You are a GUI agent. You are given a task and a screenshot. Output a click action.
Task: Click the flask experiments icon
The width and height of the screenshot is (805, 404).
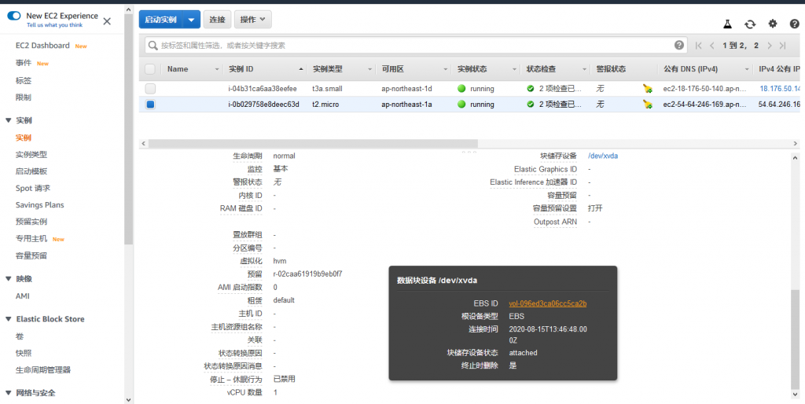tap(727, 24)
